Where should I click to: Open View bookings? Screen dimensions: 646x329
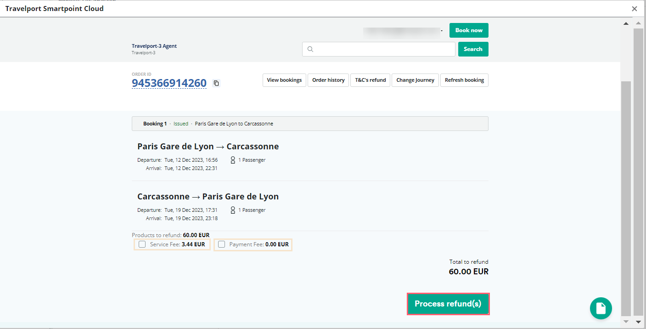click(284, 80)
